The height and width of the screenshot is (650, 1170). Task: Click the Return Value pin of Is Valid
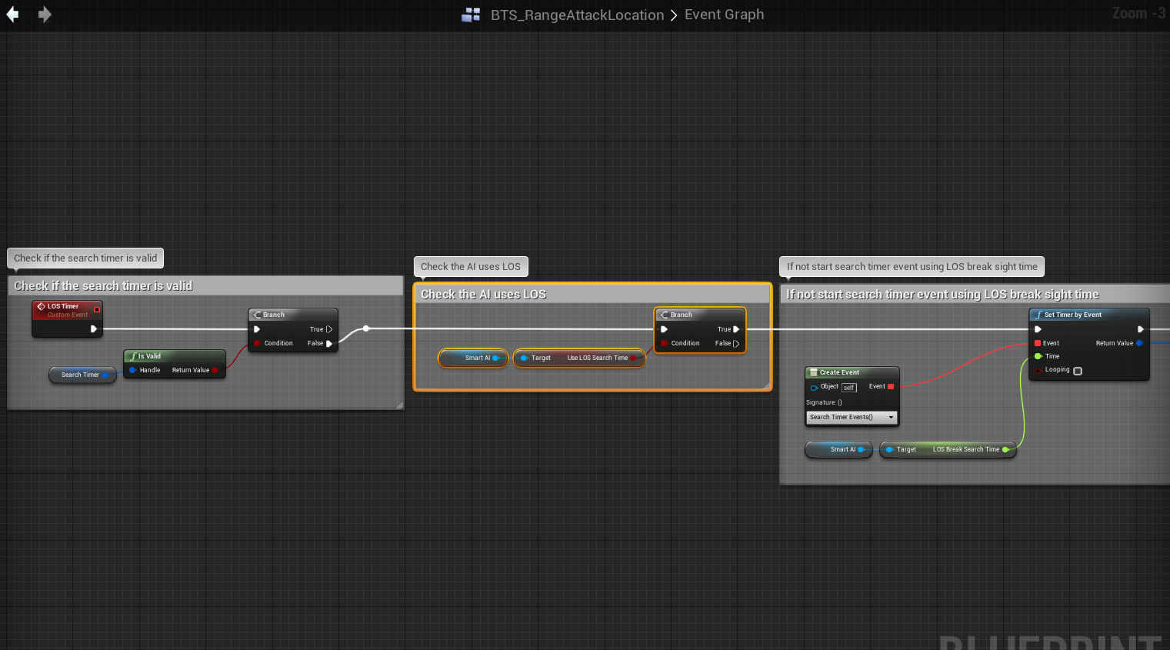coord(215,370)
